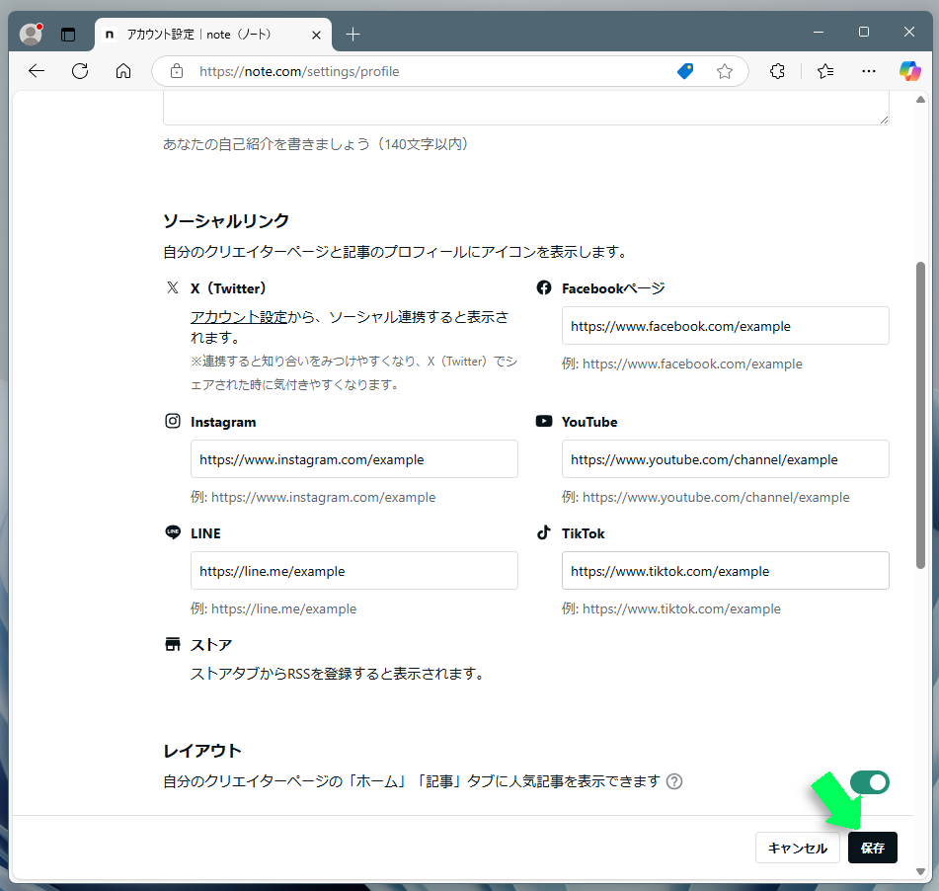Image resolution: width=939 pixels, height=891 pixels.
Task: Open the アカウント設定 link
Action: coord(239,317)
